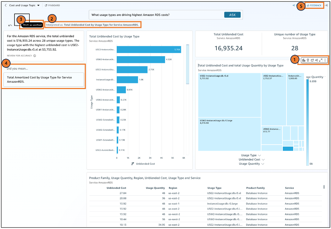Click the back chevron beside Cost and Usage Topic

tap(6, 5)
